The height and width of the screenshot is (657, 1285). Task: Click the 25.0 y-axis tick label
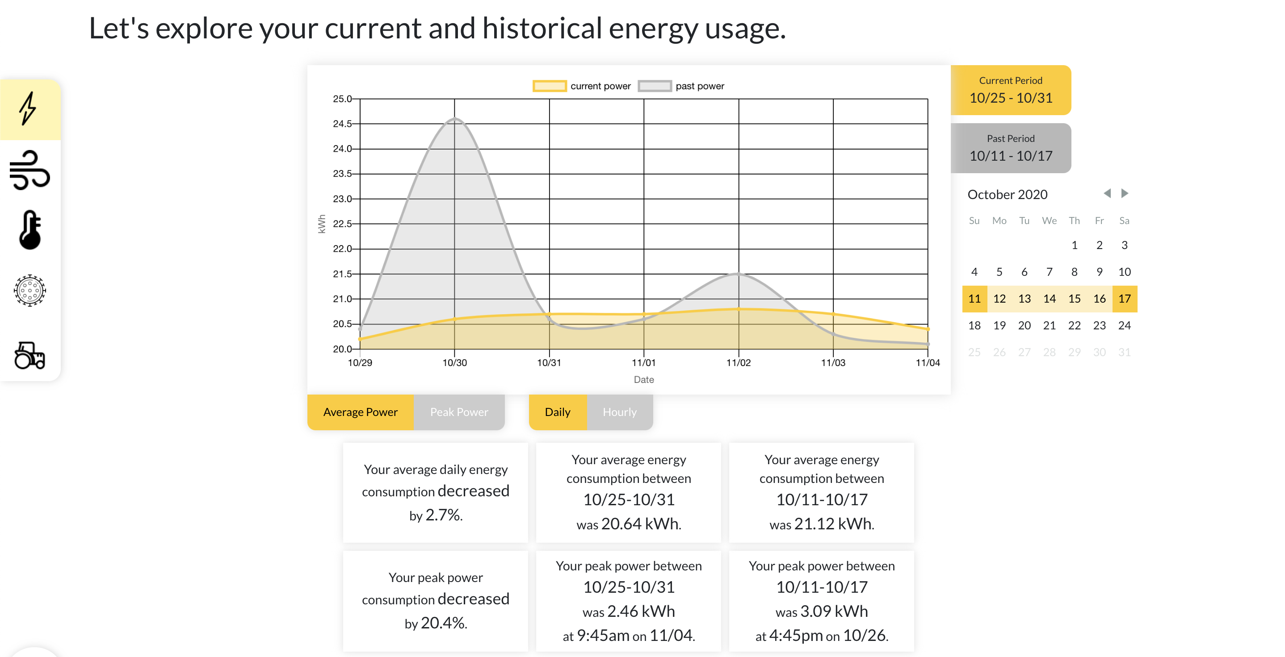tap(342, 99)
